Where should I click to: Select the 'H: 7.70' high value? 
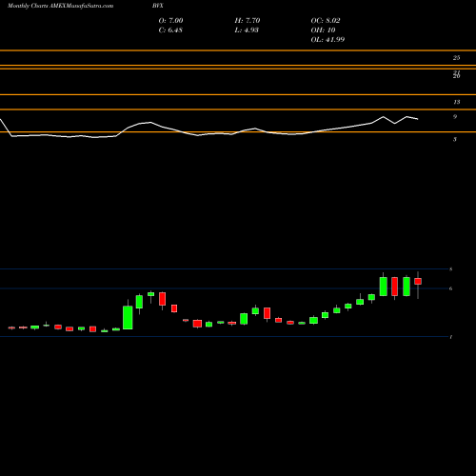pos(248,21)
